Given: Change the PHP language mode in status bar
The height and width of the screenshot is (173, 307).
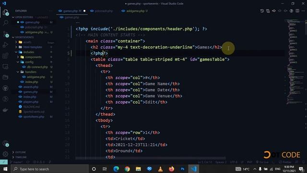Looking at the screenshot, I should point(249,162).
